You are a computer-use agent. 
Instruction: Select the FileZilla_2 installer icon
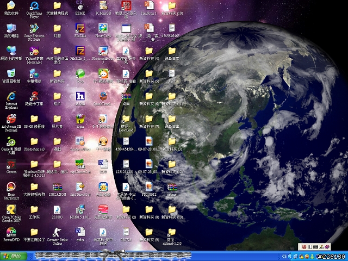click(80, 53)
